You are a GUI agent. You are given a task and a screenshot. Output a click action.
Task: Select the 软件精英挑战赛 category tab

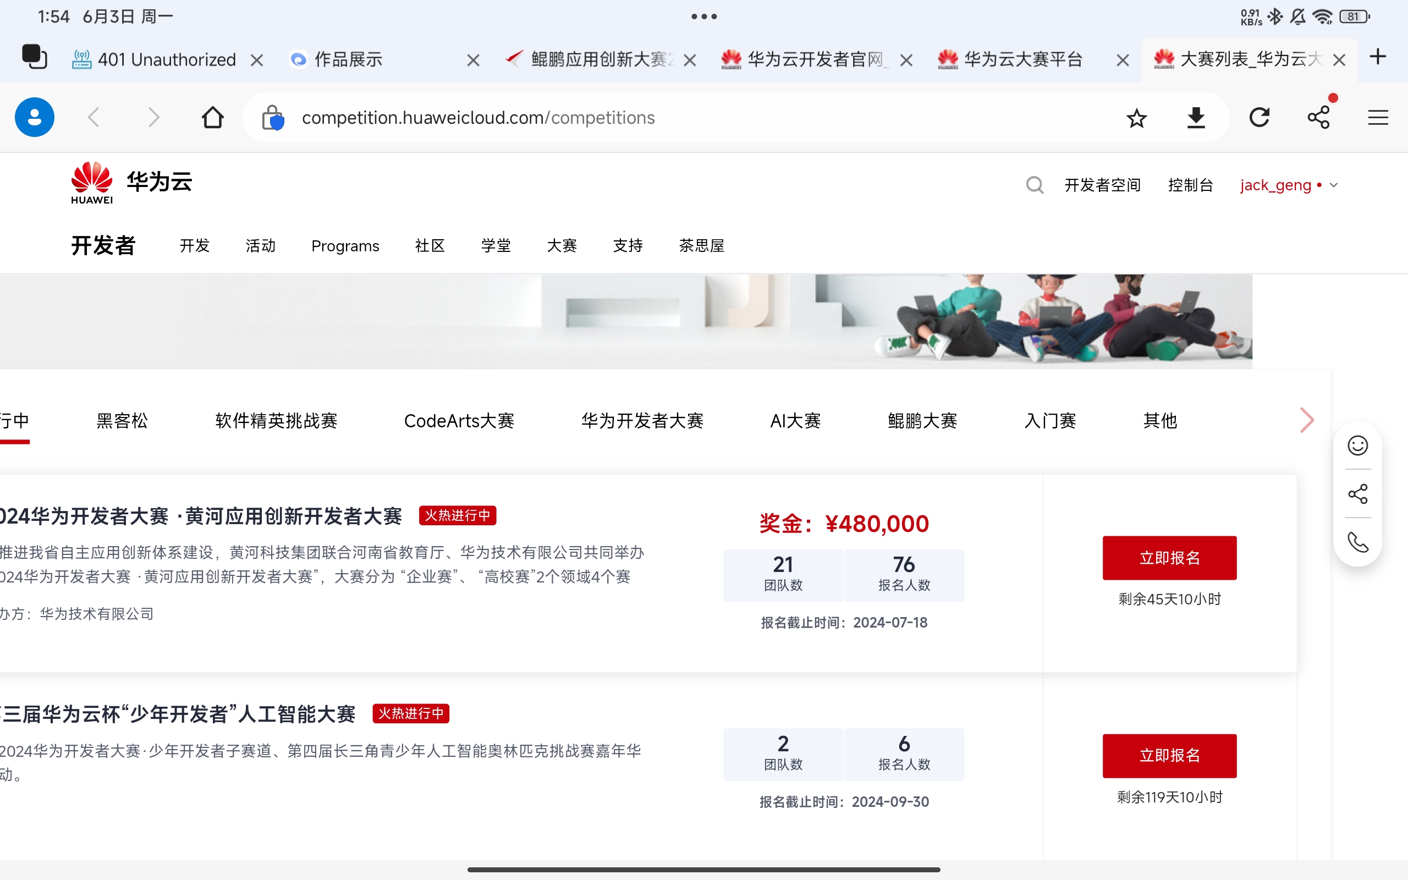(276, 421)
